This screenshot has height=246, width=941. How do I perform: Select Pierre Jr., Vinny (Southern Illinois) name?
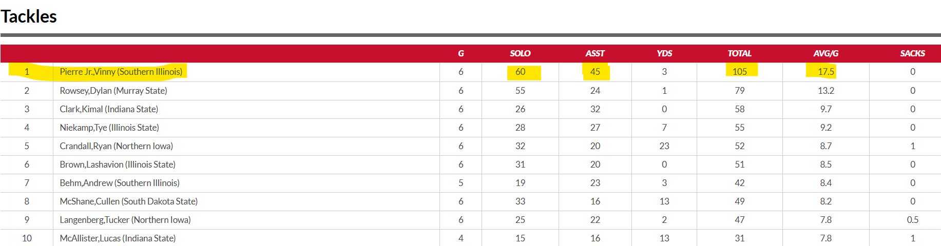(121, 72)
